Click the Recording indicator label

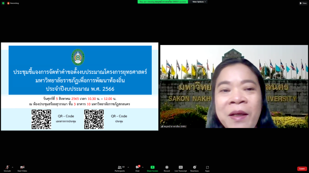[13, 3]
